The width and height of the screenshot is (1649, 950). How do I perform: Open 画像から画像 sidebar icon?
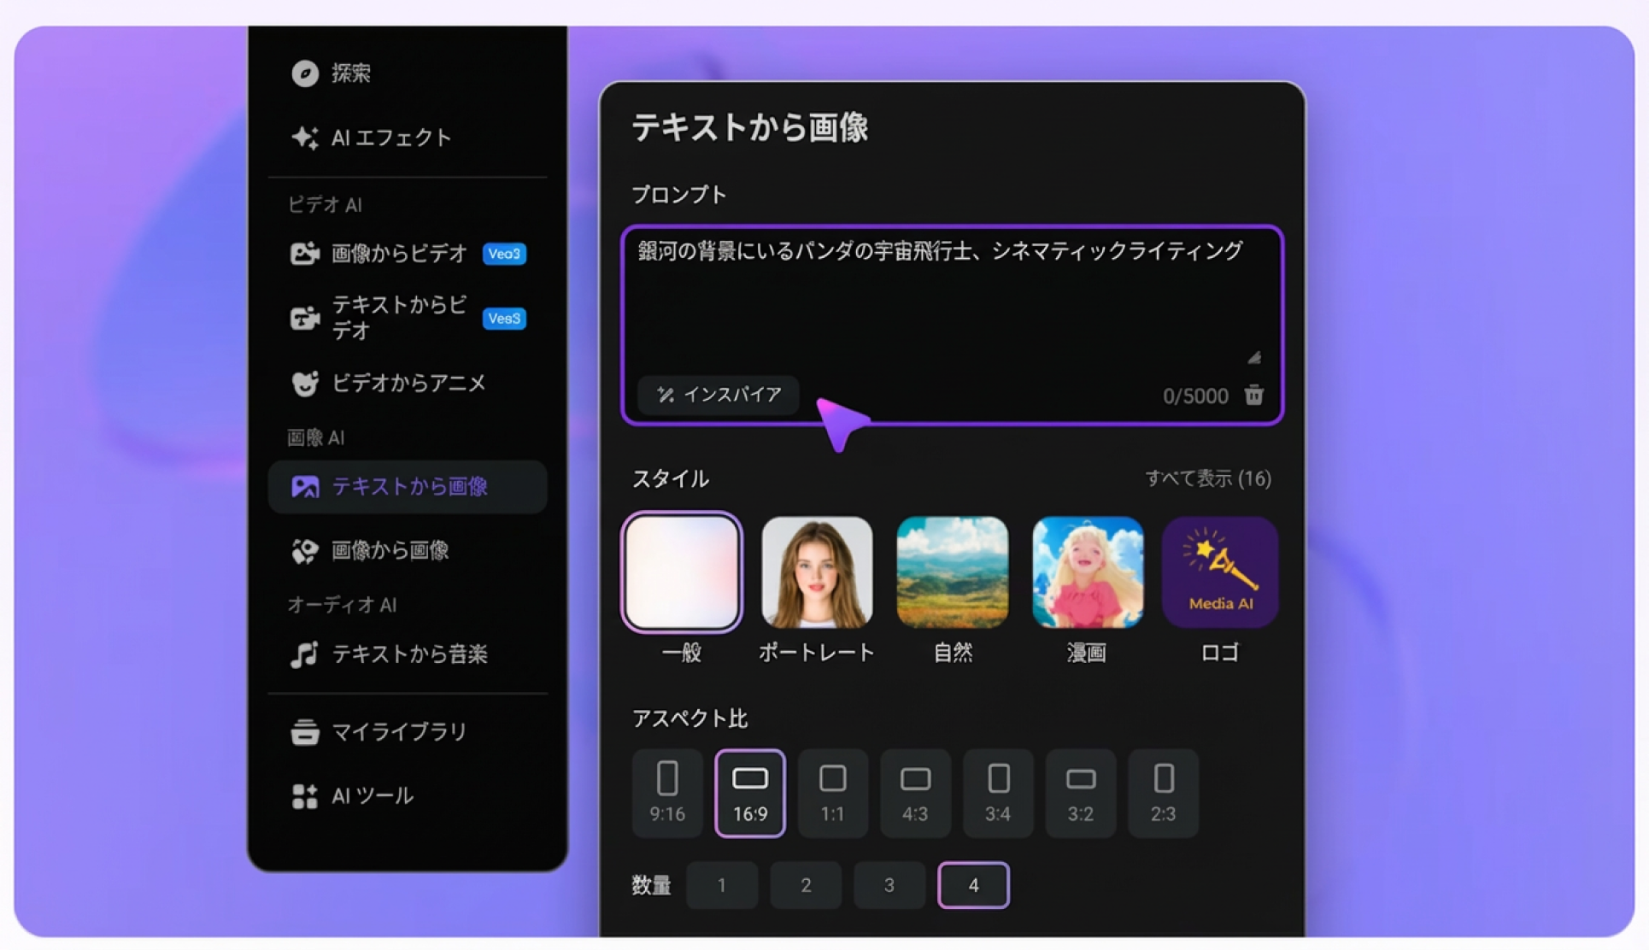pyautogui.click(x=305, y=551)
